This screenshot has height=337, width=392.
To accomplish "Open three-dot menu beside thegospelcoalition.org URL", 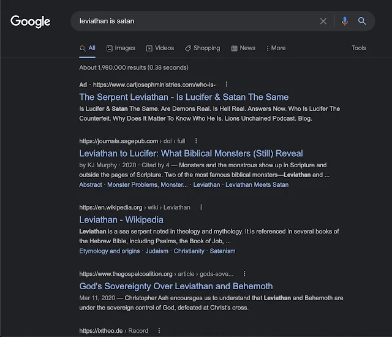I will pyautogui.click(x=244, y=274).
